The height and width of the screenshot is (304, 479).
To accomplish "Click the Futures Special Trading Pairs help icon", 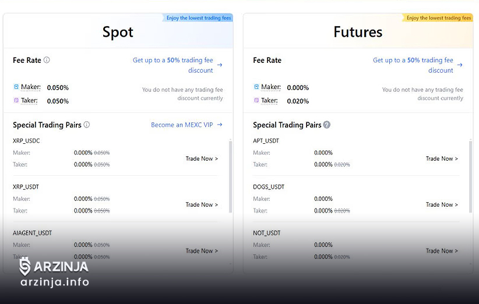I will [x=327, y=125].
